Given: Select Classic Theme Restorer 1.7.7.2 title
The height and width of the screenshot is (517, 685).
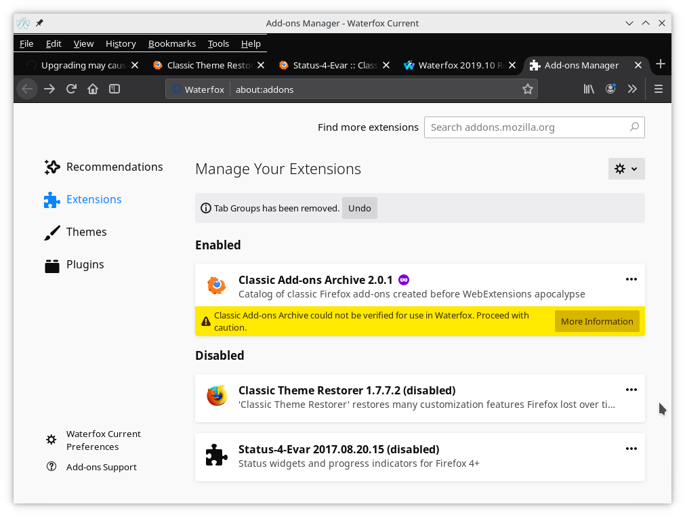Looking at the screenshot, I should [347, 390].
